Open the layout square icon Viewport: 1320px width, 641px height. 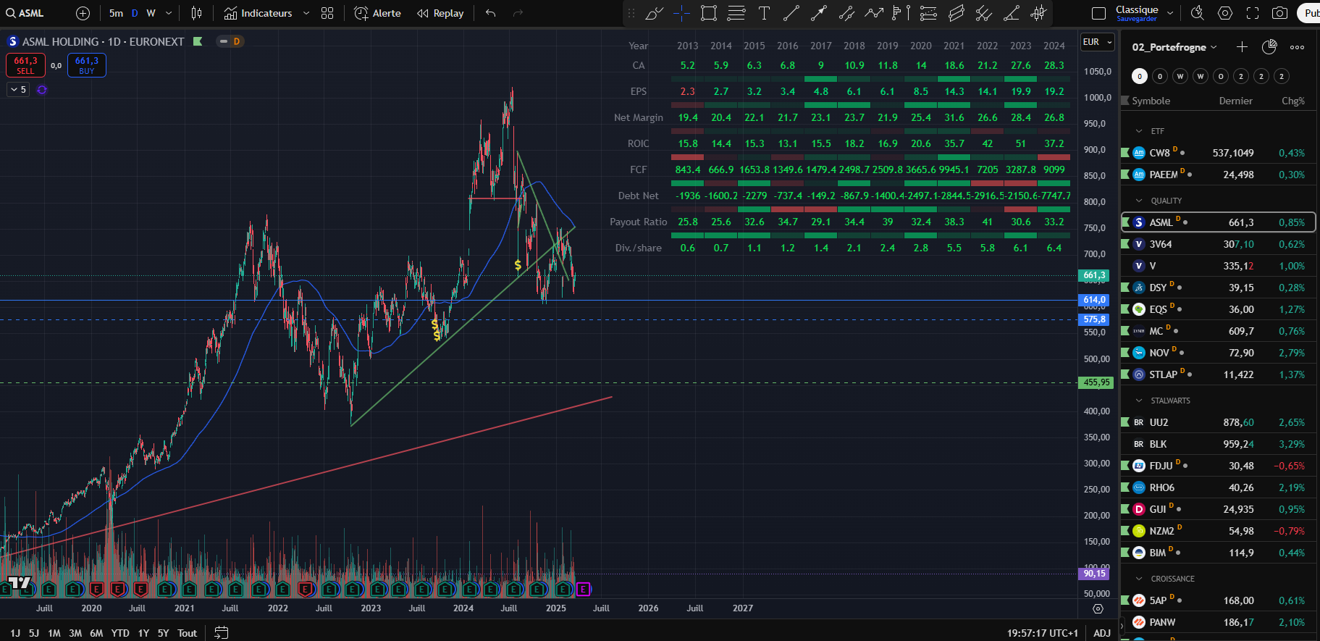[x=1098, y=13]
